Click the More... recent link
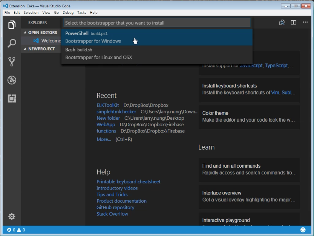The image size is (314, 236). click(x=103, y=139)
